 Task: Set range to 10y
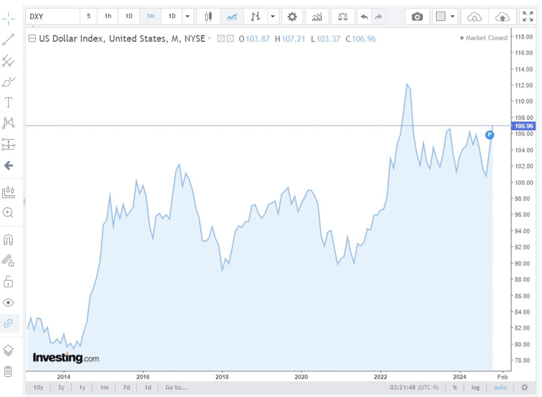38,387
